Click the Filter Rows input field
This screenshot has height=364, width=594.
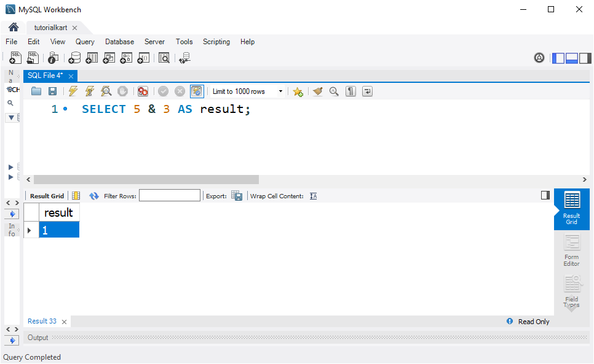coord(169,195)
